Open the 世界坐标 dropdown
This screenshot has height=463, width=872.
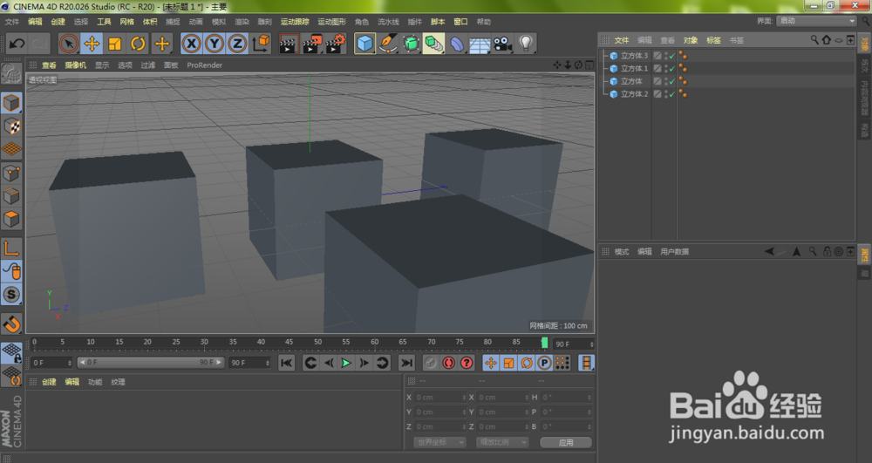tap(439, 442)
